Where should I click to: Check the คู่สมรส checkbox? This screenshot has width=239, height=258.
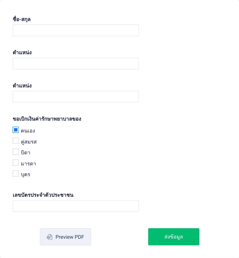(x=16, y=141)
